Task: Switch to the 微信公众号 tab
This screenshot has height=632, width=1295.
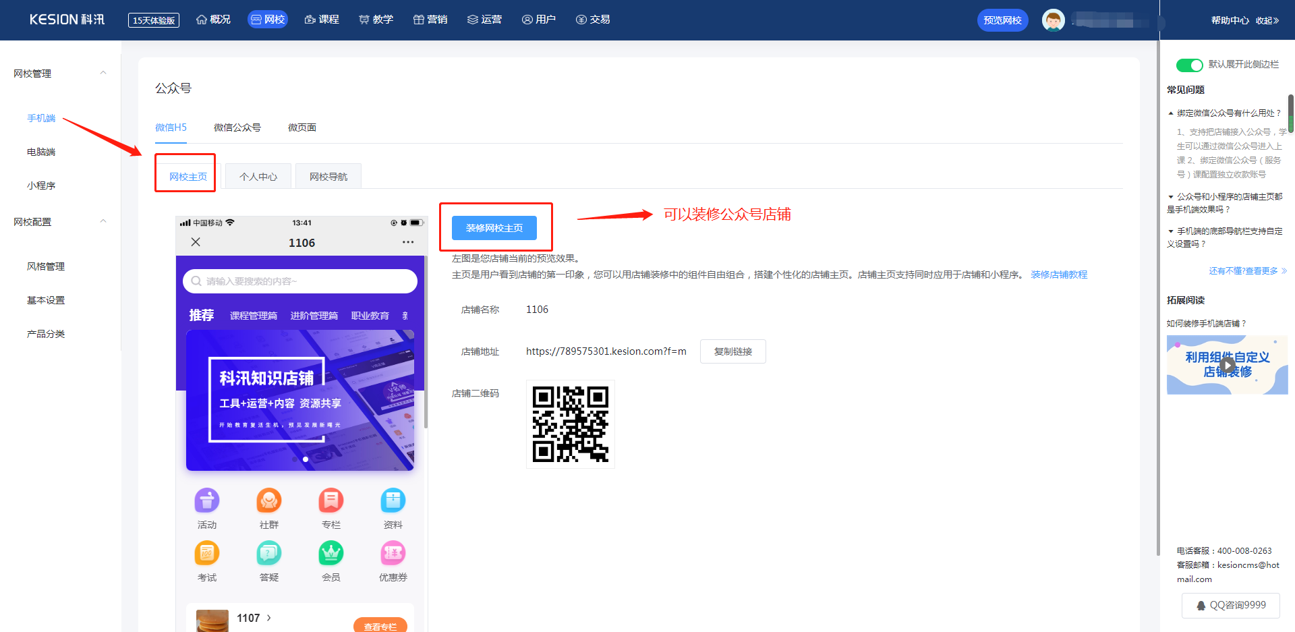Action: click(237, 127)
